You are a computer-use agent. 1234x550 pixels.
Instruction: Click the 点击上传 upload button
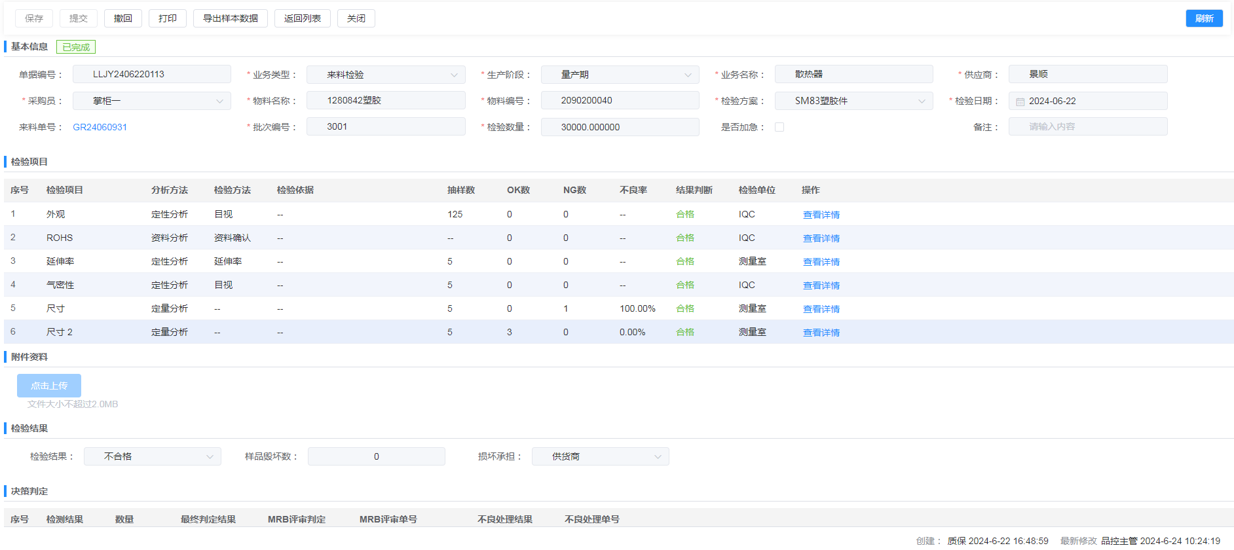(x=49, y=386)
